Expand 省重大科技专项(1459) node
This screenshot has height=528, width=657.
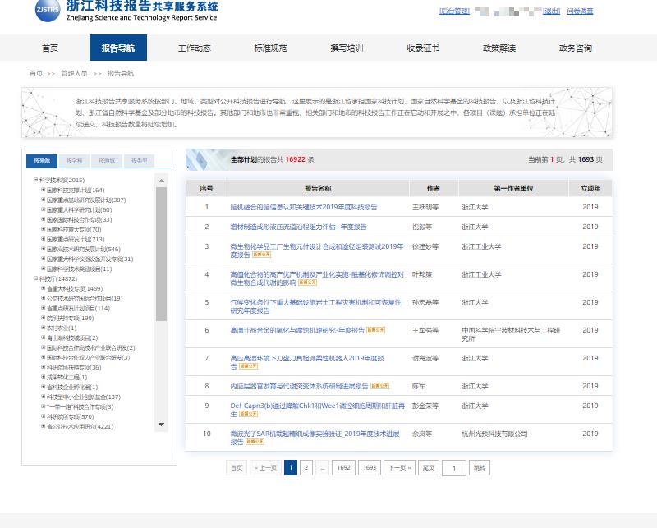point(44,288)
